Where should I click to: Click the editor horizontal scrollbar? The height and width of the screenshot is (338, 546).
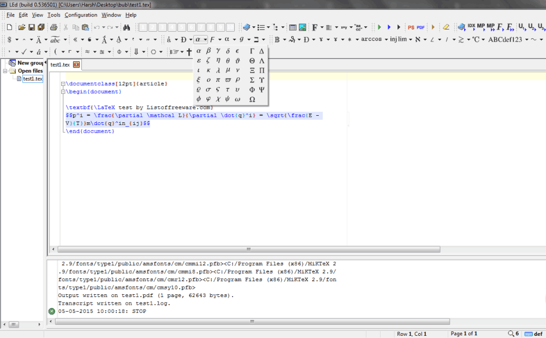coord(248,249)
